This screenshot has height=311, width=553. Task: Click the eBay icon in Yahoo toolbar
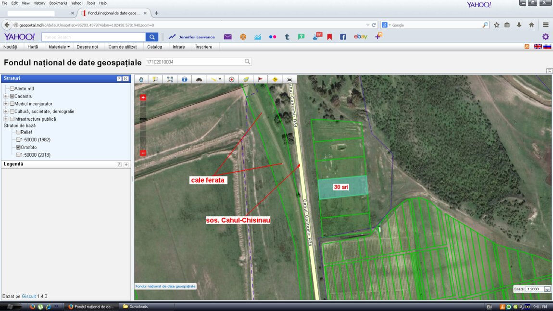coord(361,37)
